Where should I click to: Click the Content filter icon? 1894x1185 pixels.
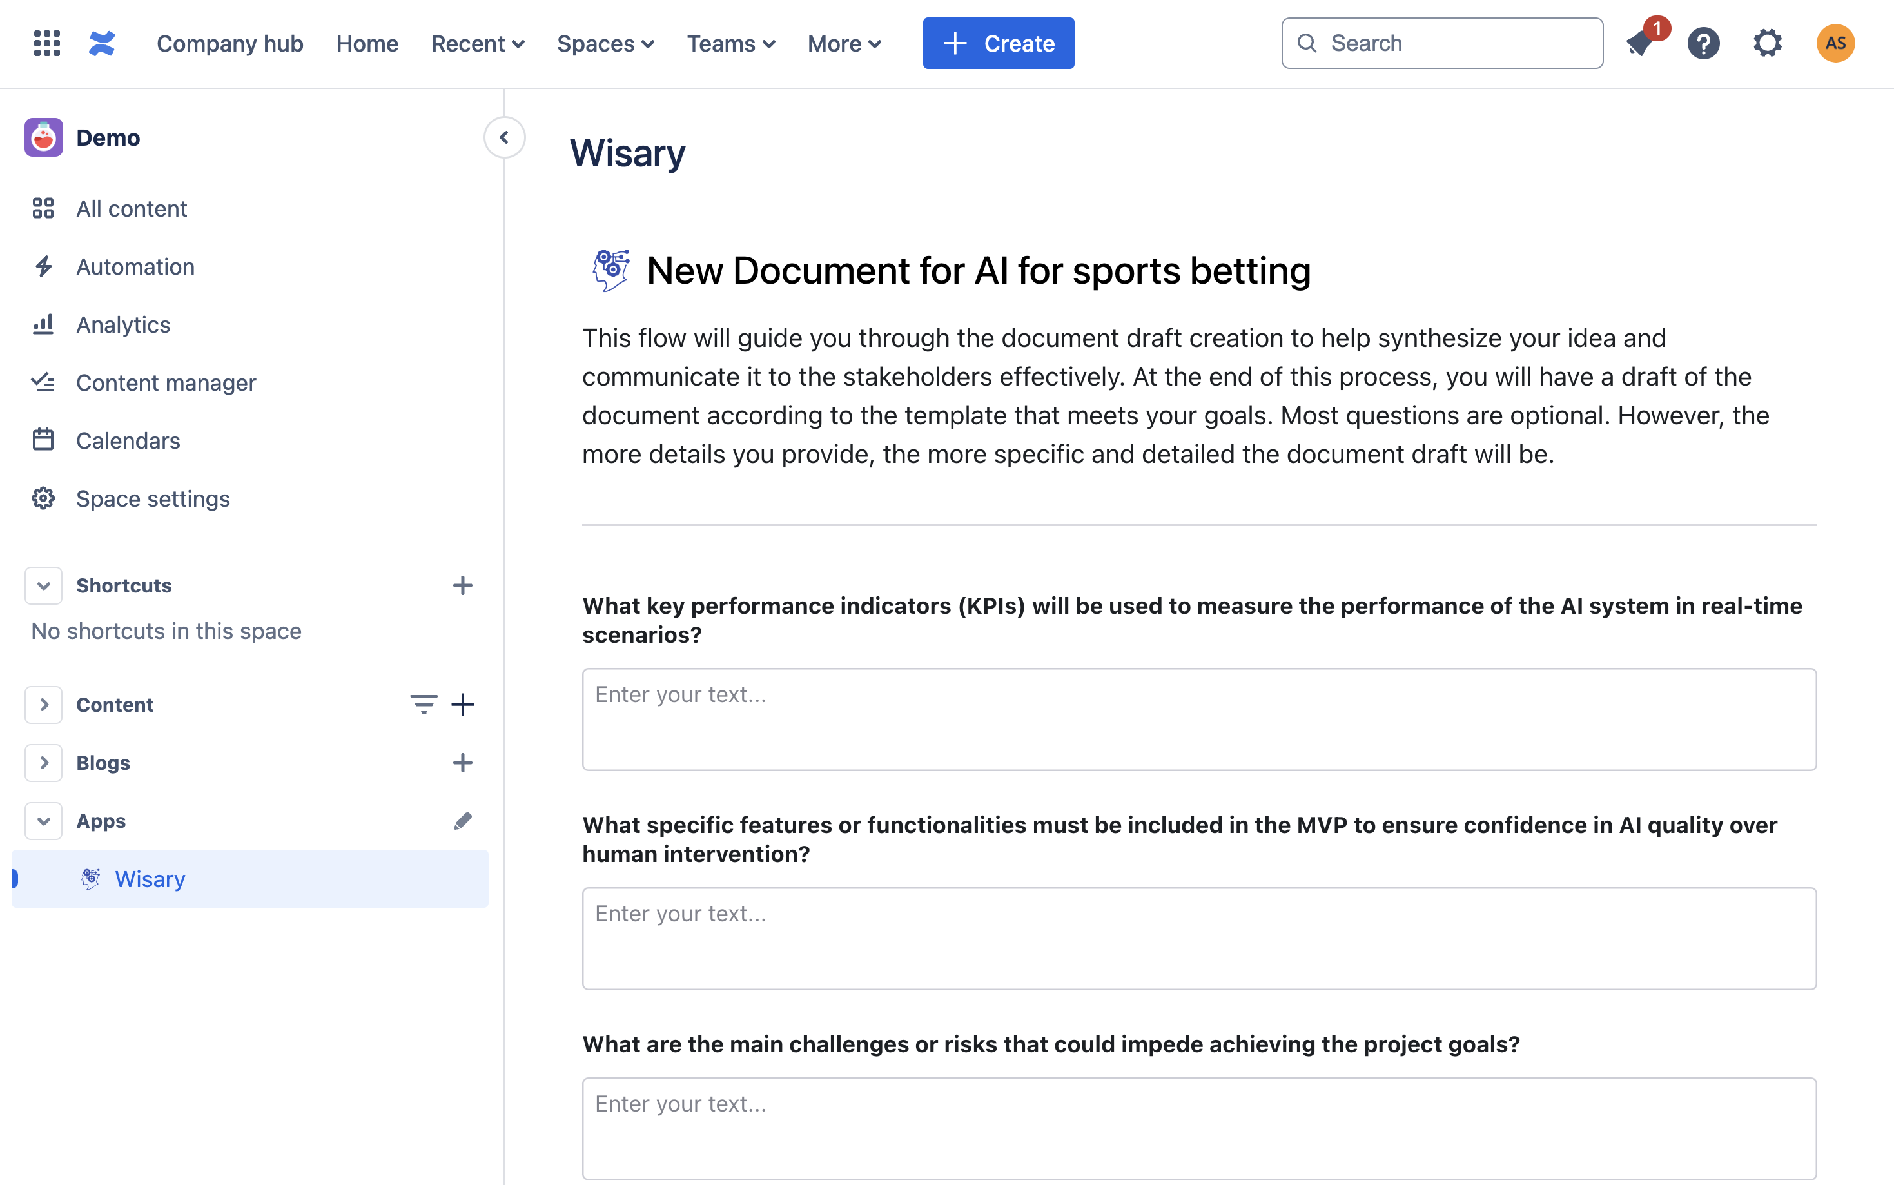tap(423, 705)
